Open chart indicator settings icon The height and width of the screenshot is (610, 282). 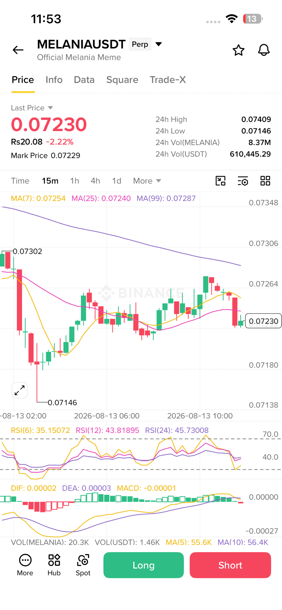[x=243, y=181]
